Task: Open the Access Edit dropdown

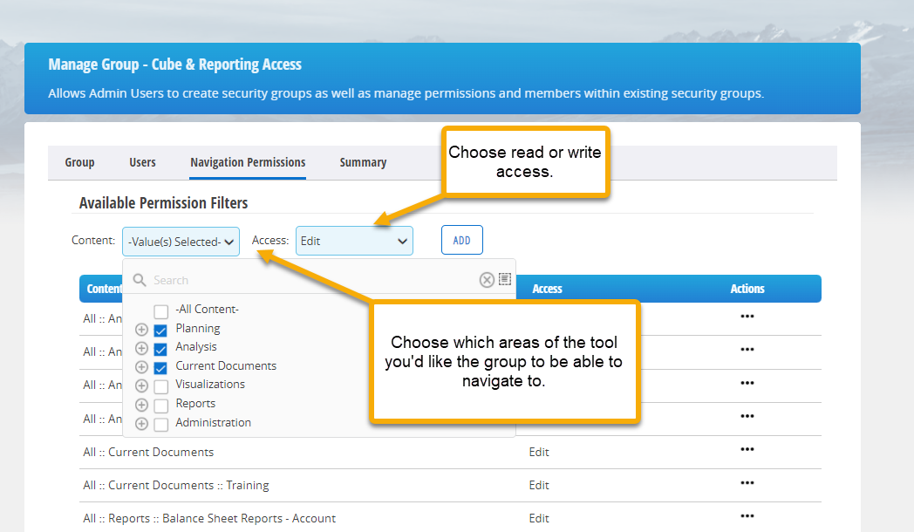Action: coord(354,241)
